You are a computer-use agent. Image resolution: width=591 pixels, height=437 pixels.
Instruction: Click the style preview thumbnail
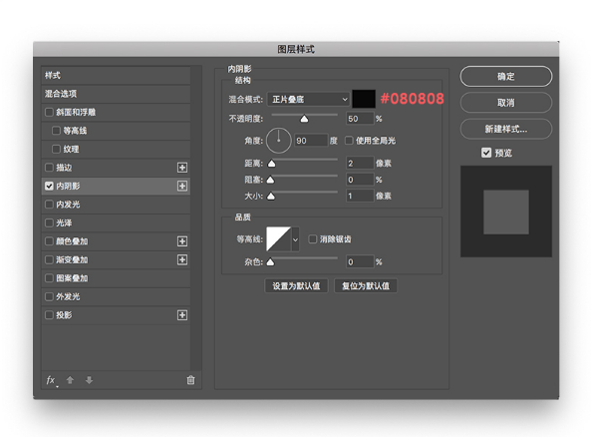point(506,212)
